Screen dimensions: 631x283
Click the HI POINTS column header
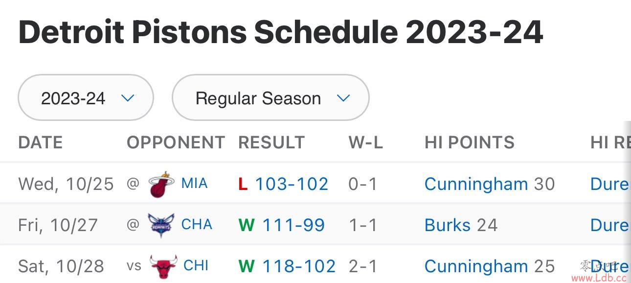470,142
